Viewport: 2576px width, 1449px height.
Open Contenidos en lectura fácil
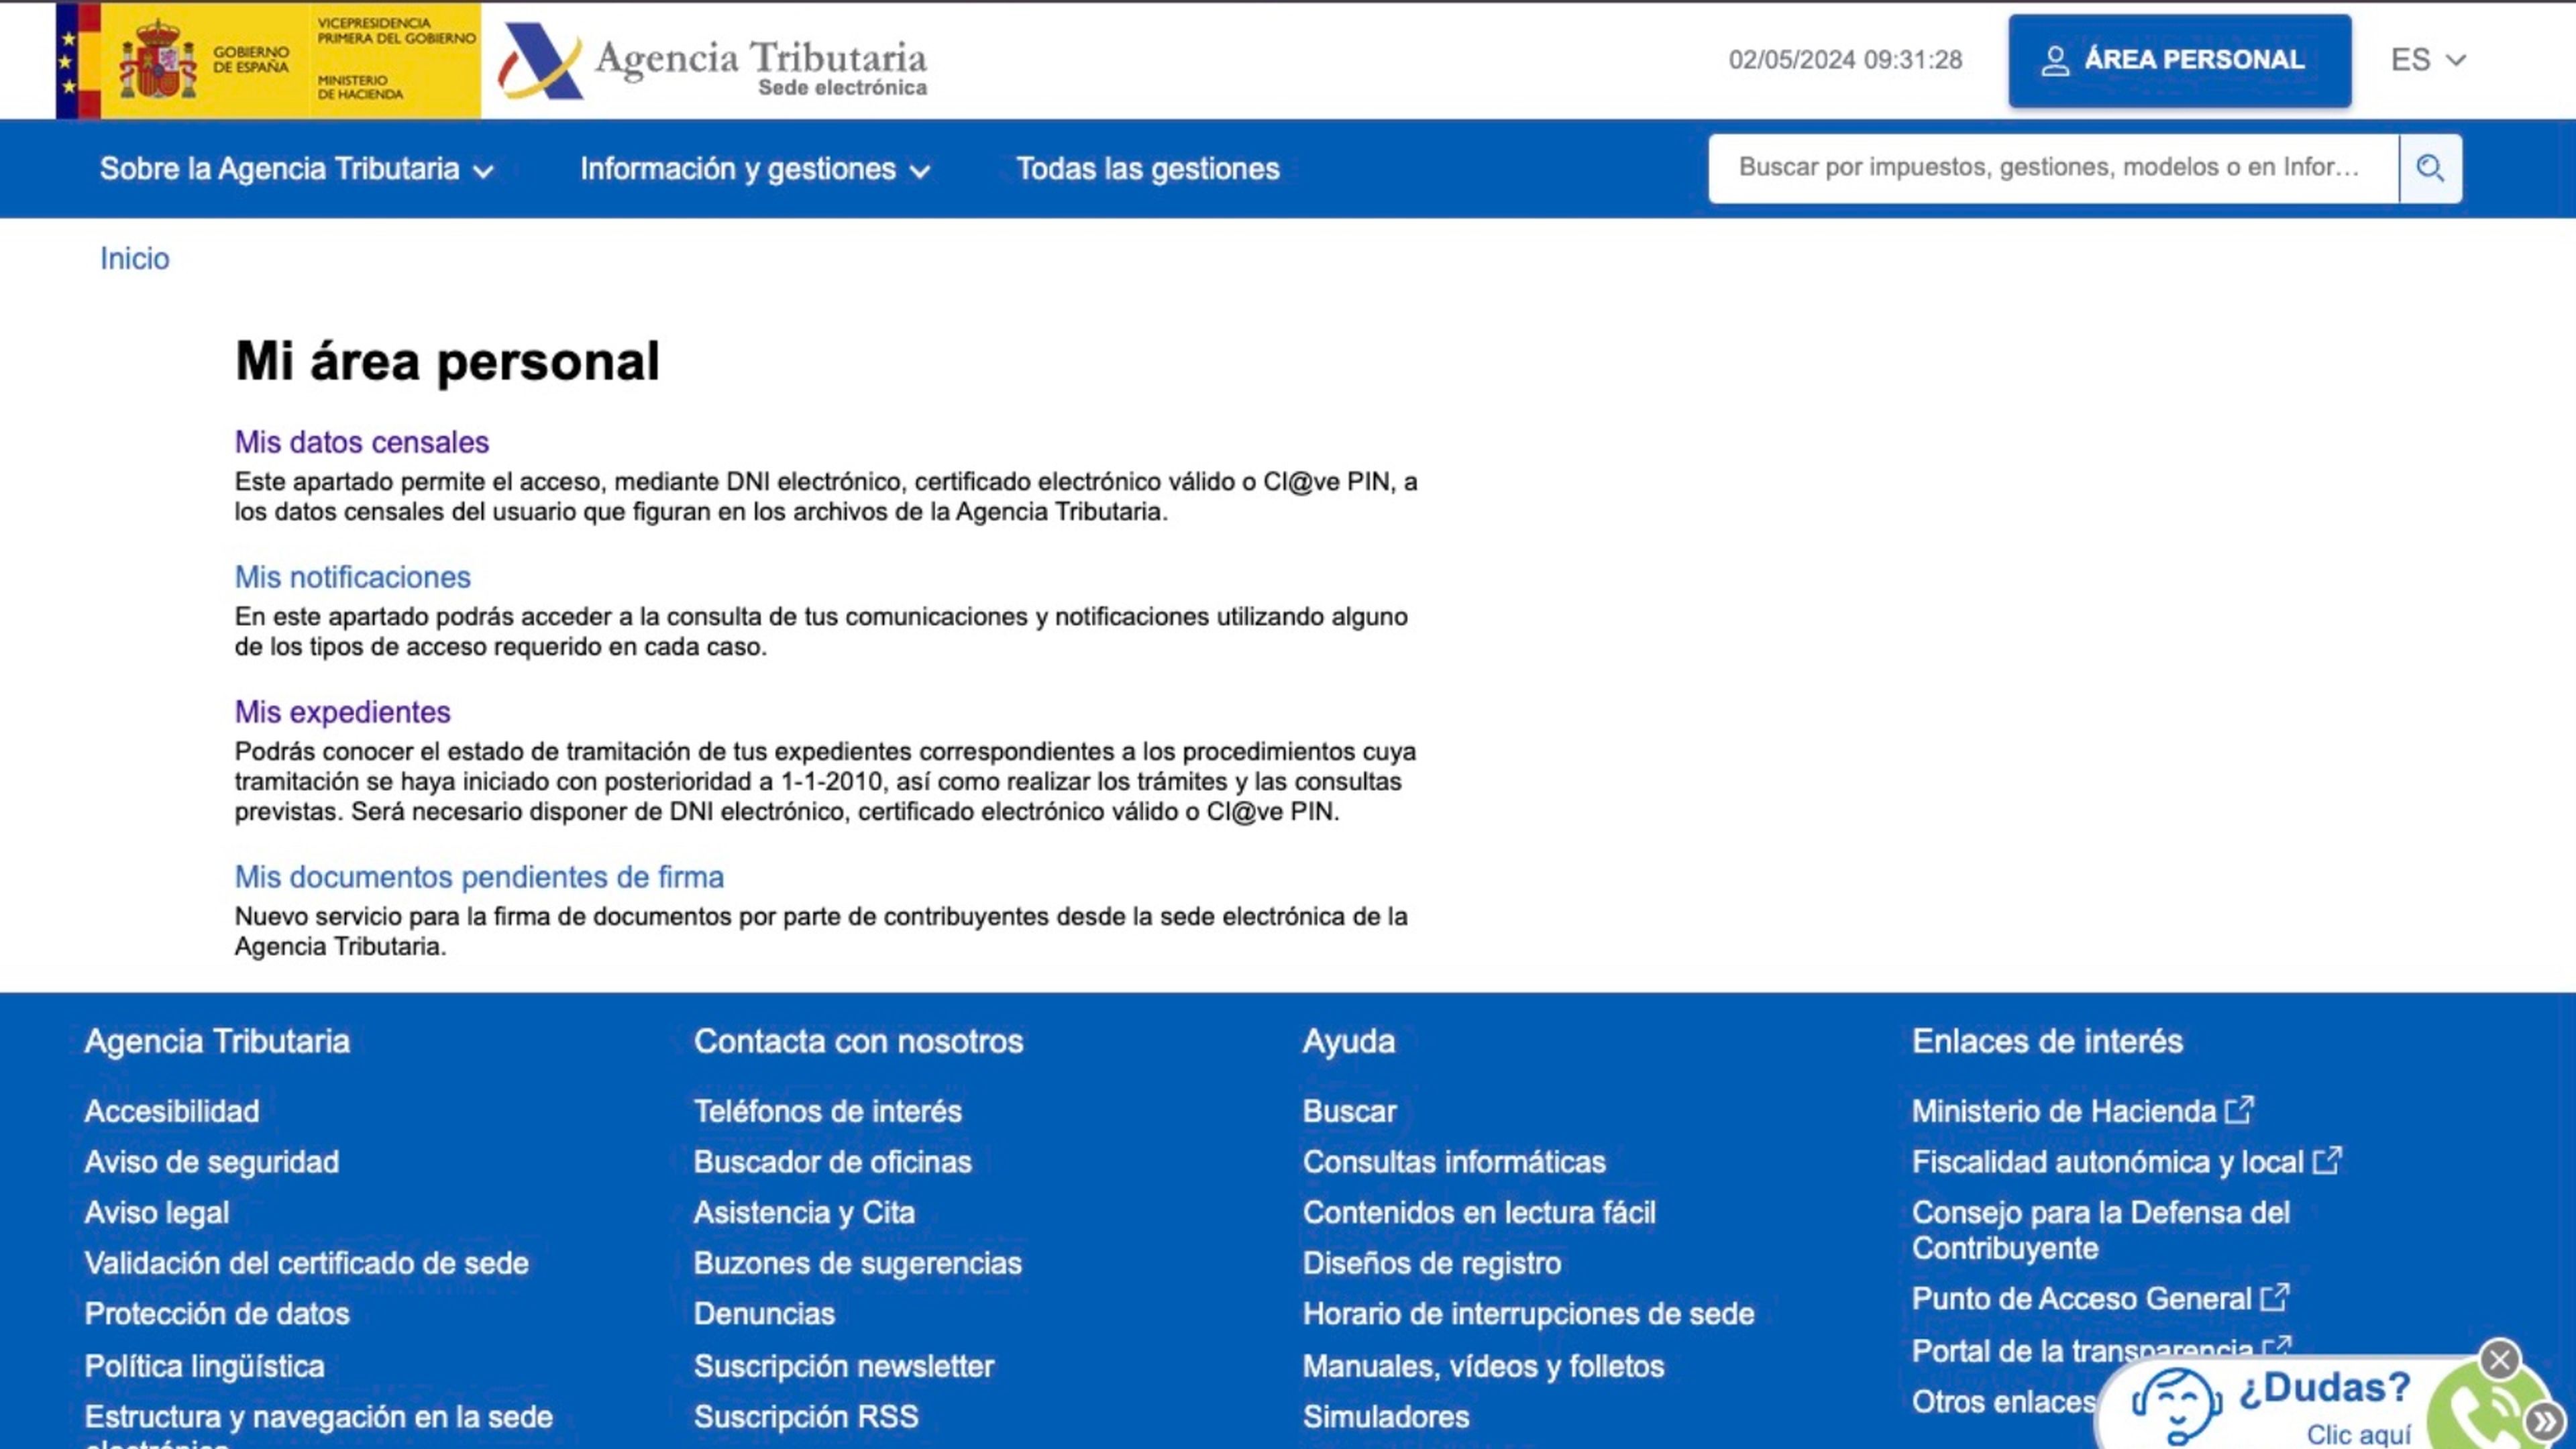(1479, 1213)
